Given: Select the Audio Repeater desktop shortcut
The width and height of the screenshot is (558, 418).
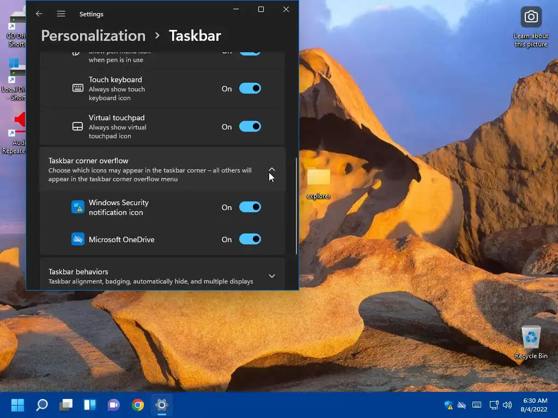Looking at the screenshot, I should 15,133.
